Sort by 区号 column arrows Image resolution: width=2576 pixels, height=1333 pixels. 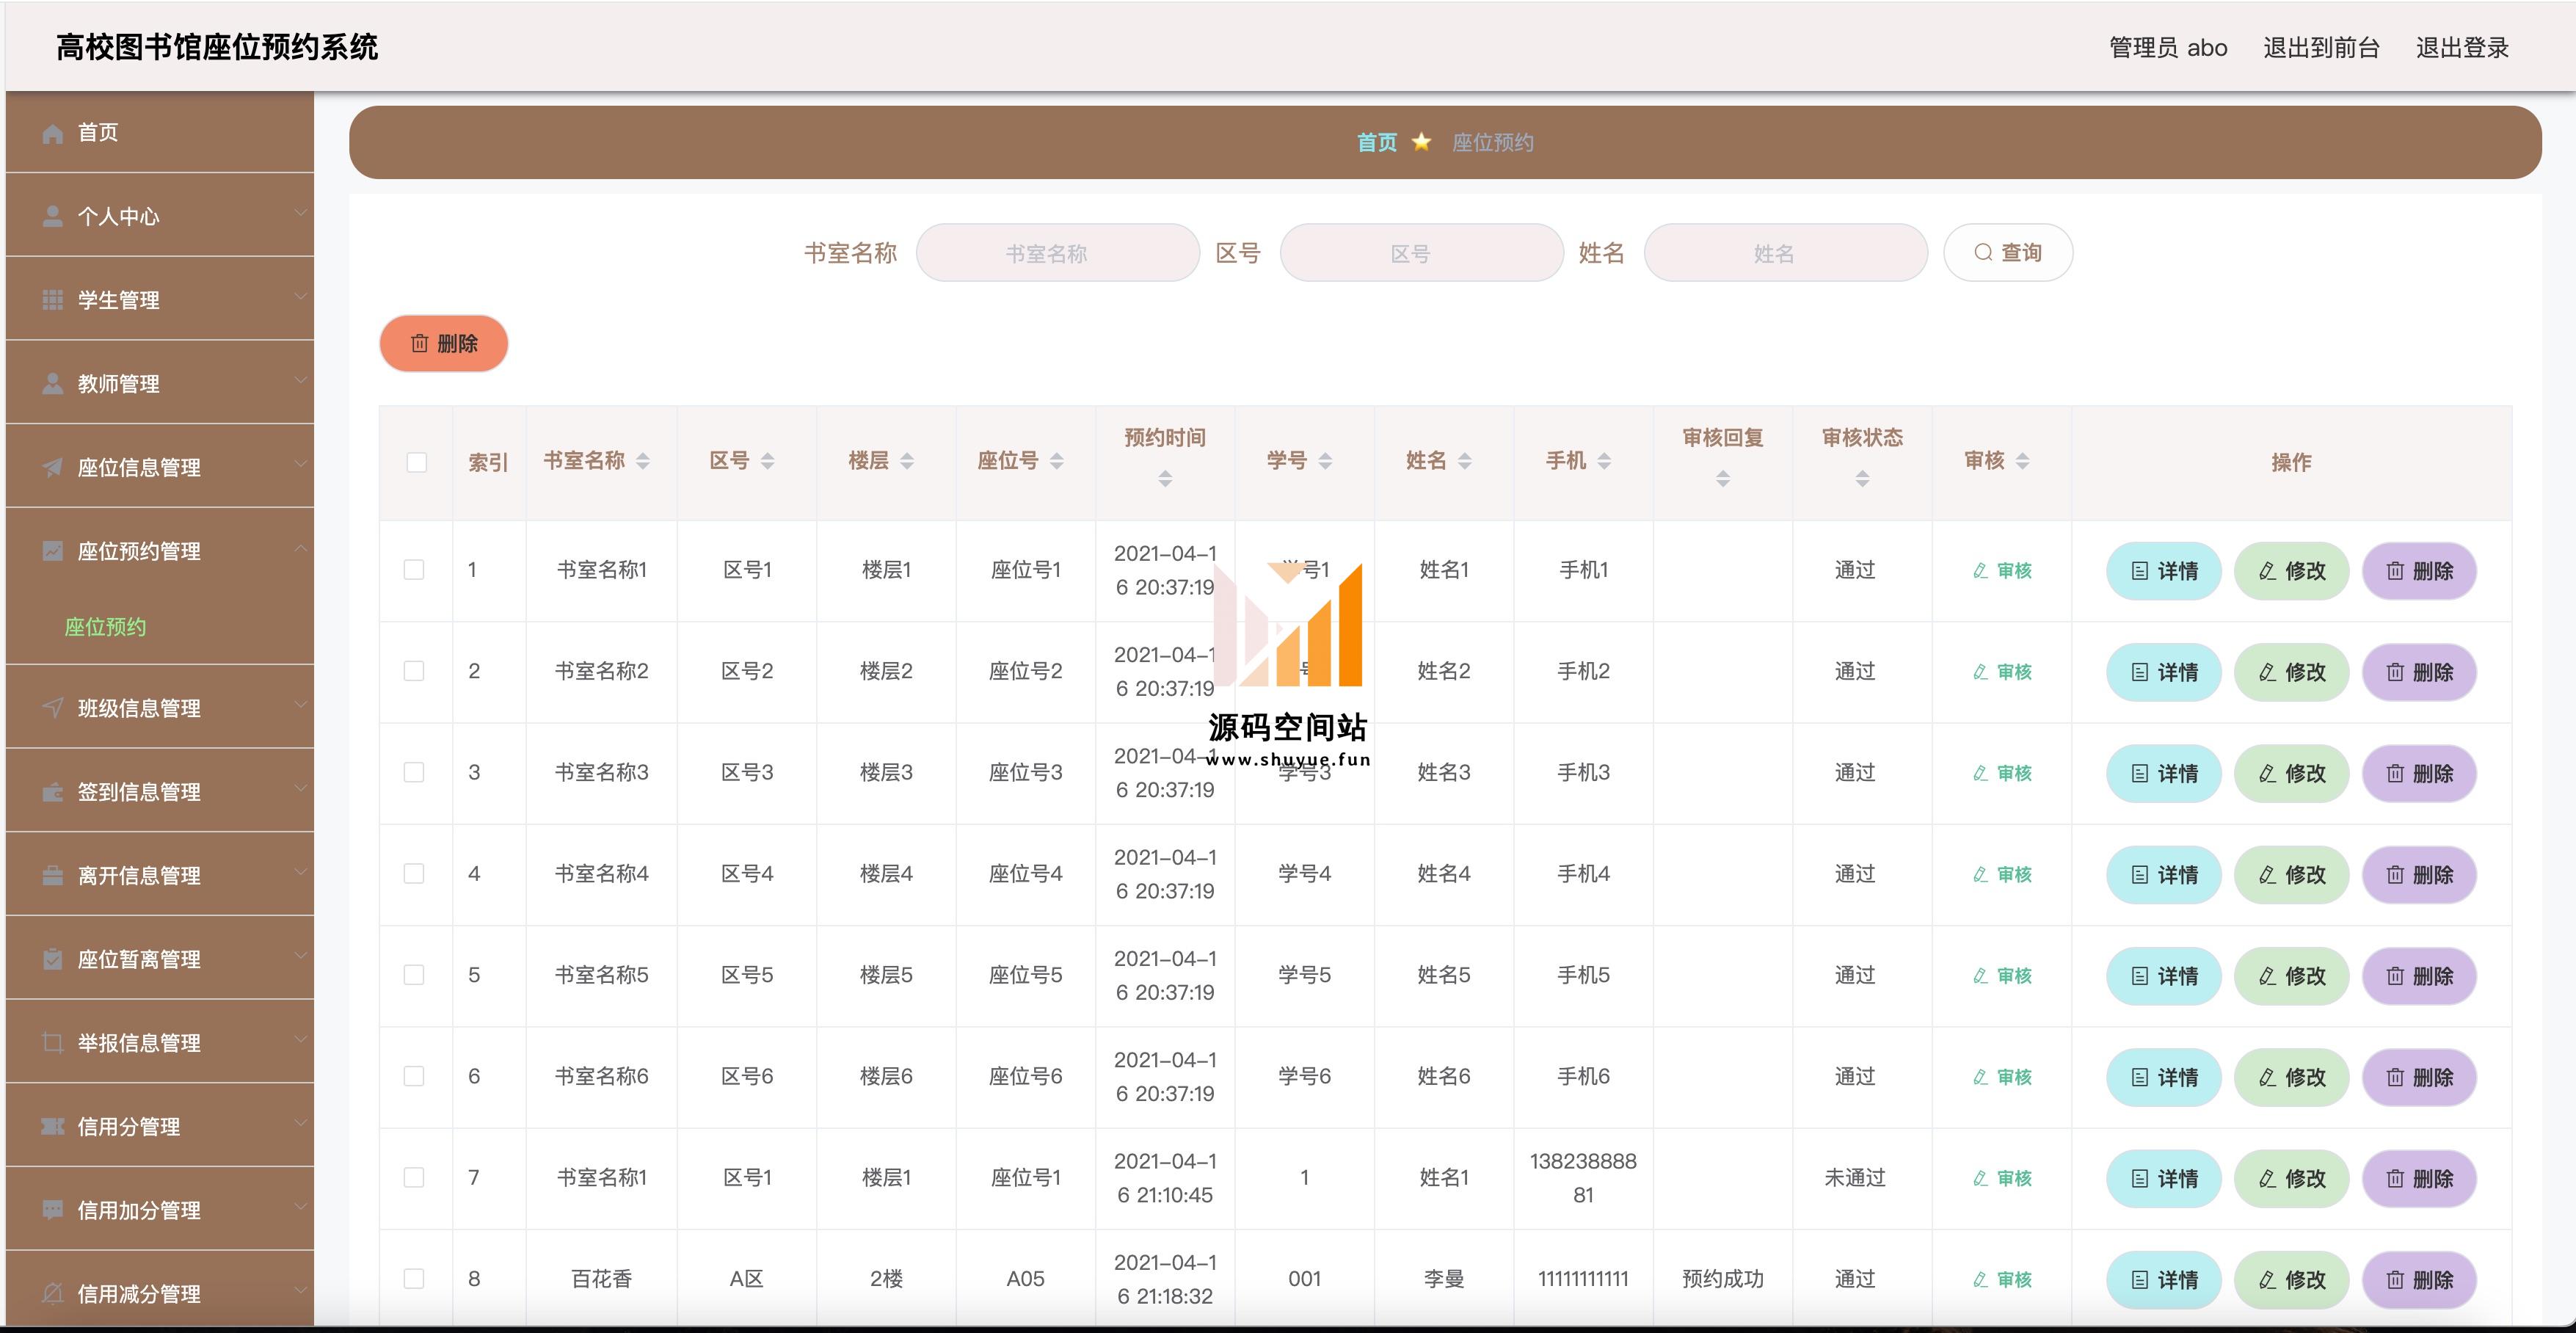click(x=767, y=461)
